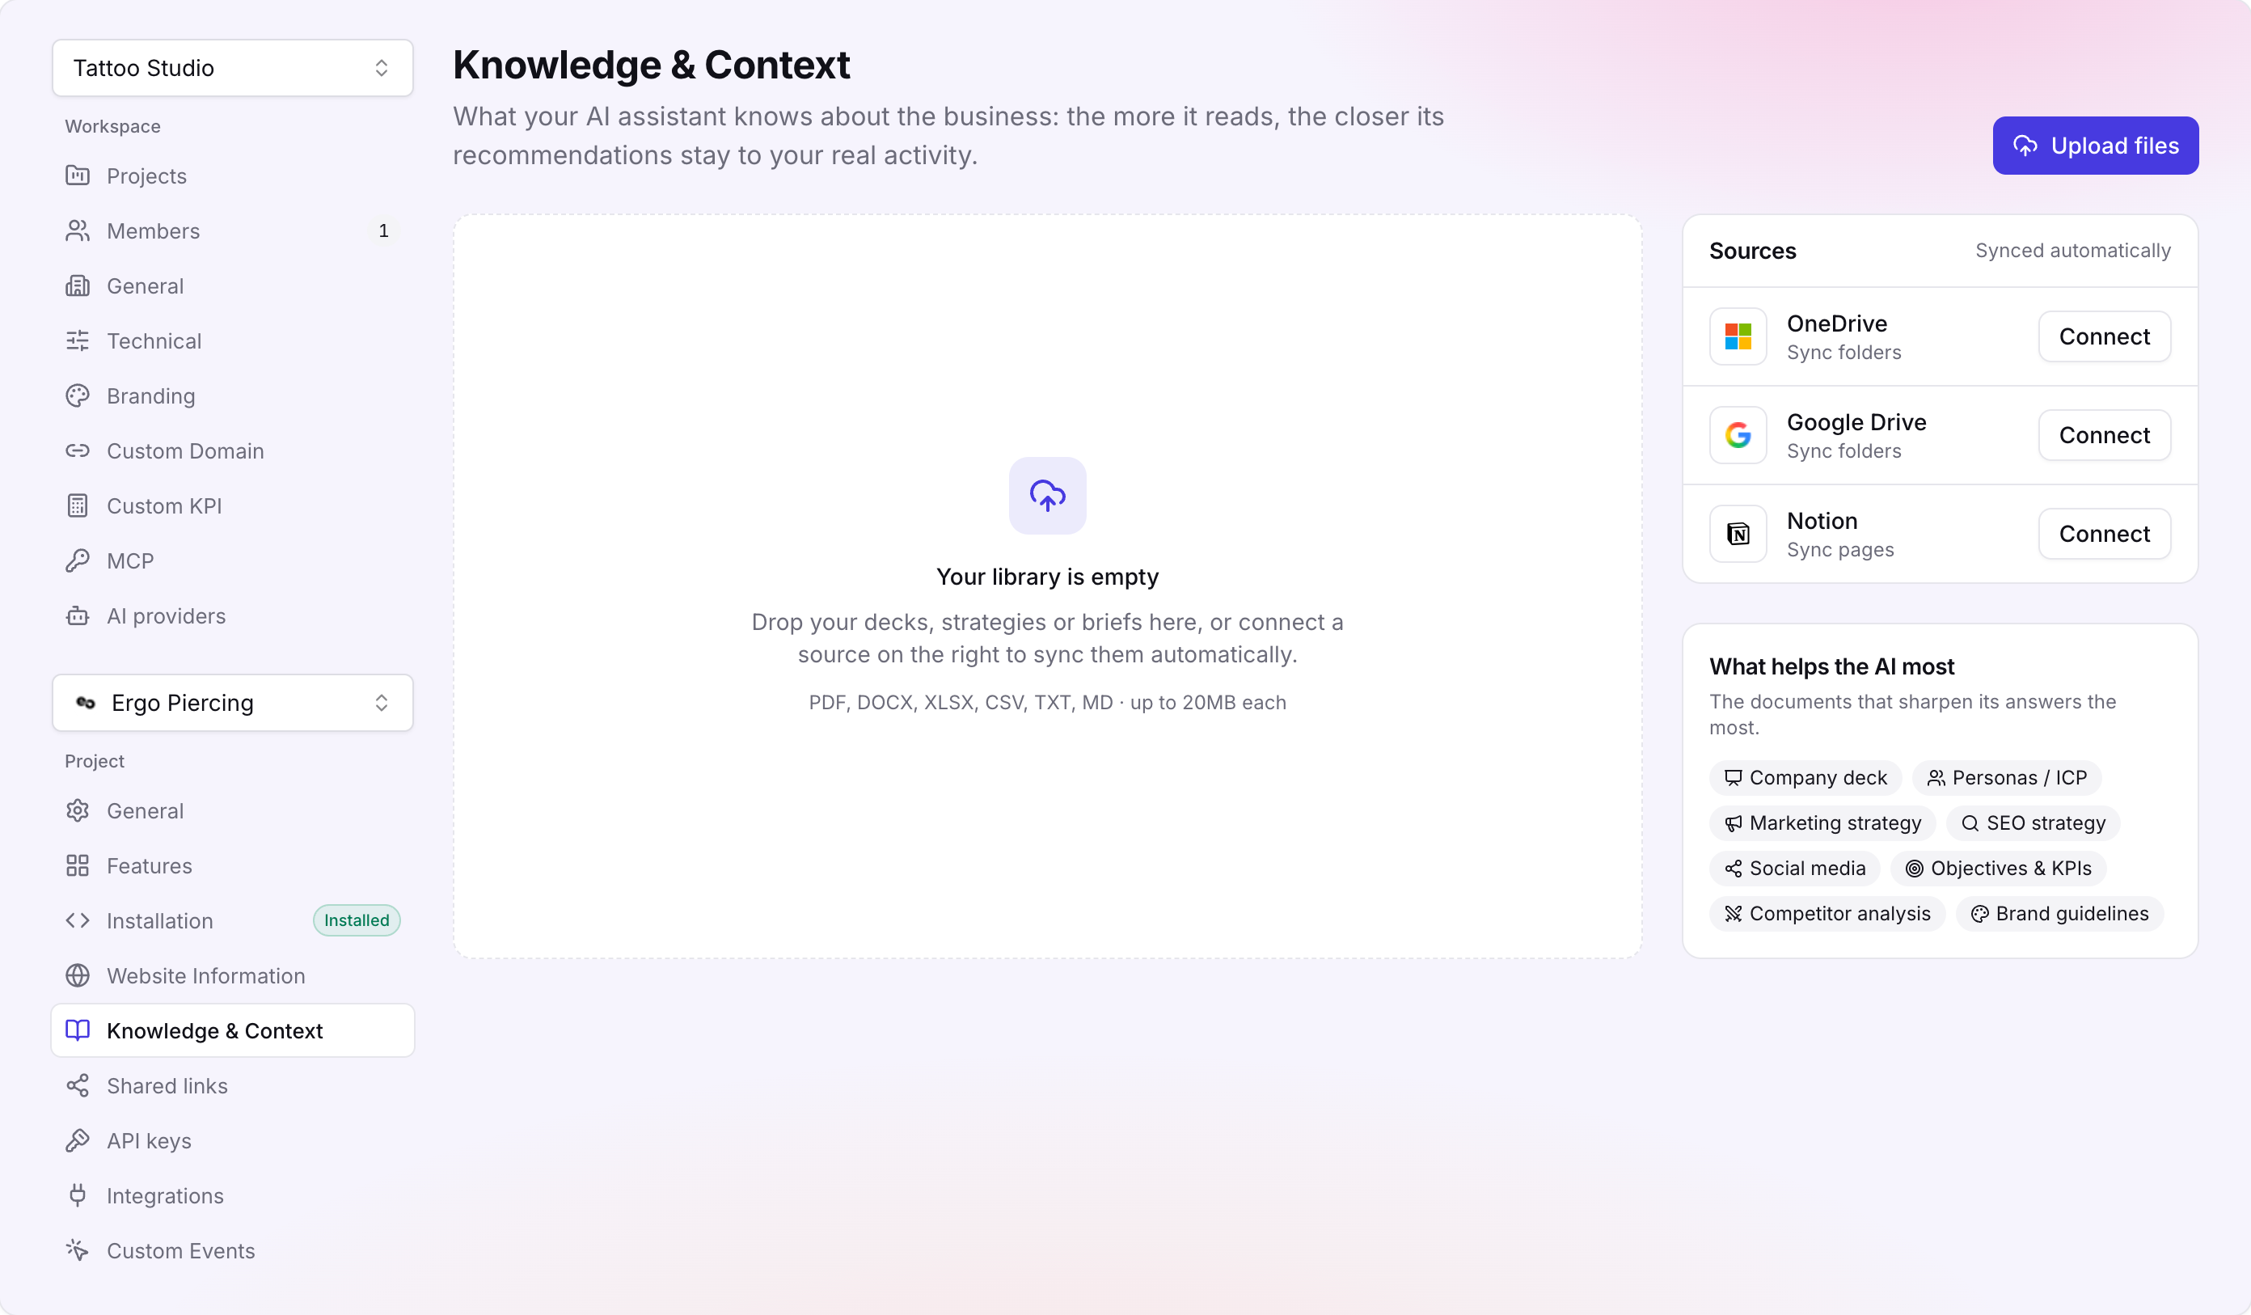
Task: Click the API keys icon
Action: [78, 1140]
